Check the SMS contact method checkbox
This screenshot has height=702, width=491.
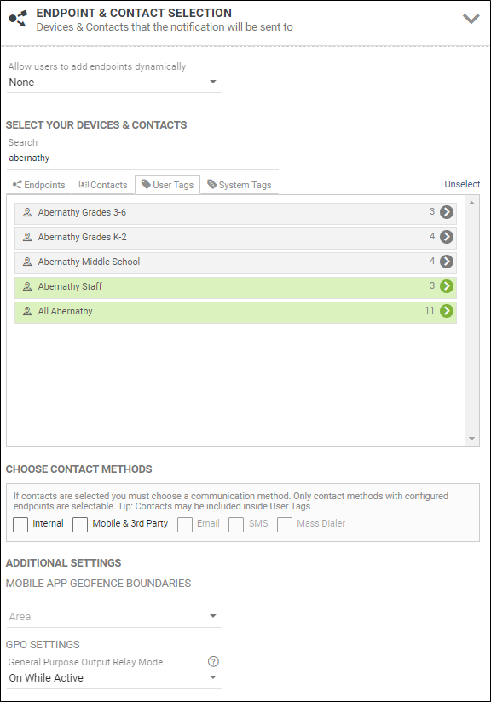tap(236, 525)
